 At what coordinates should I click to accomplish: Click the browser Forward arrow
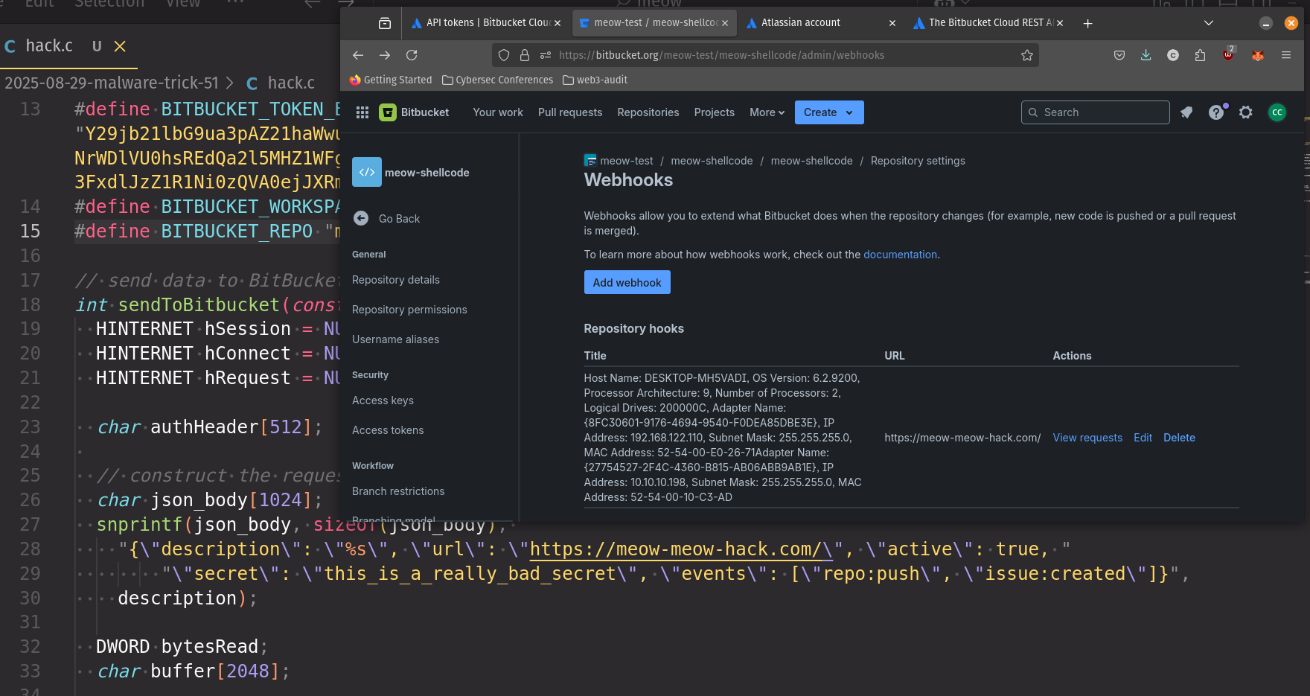(385, 55)
